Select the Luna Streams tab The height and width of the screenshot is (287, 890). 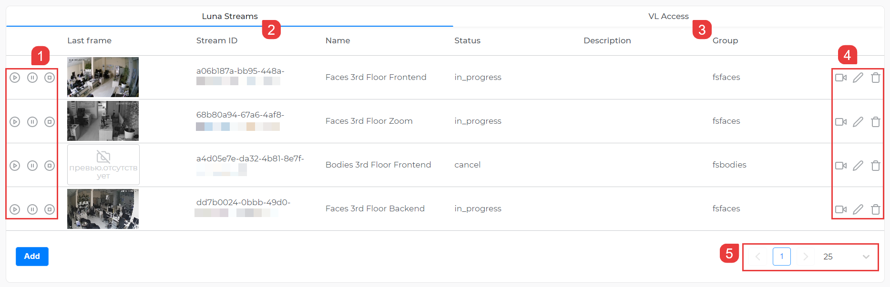coord(230,16)
